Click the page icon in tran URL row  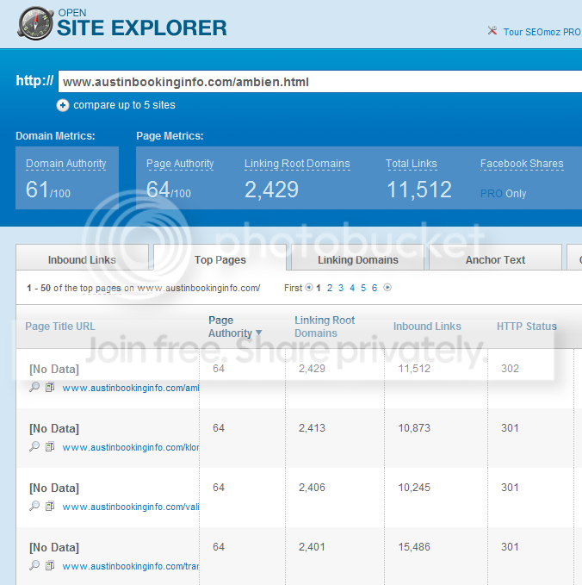(x=50, y=565)
